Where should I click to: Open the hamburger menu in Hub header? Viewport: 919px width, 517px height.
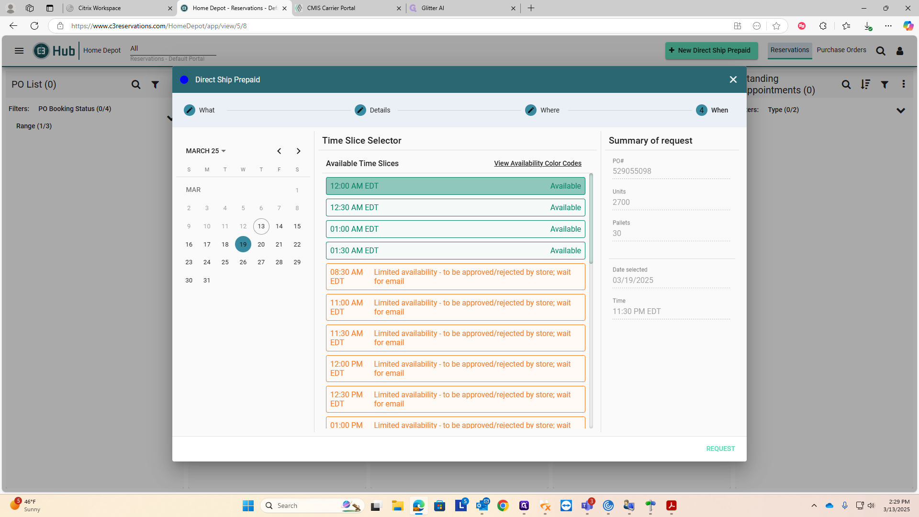tap(19, 51)
